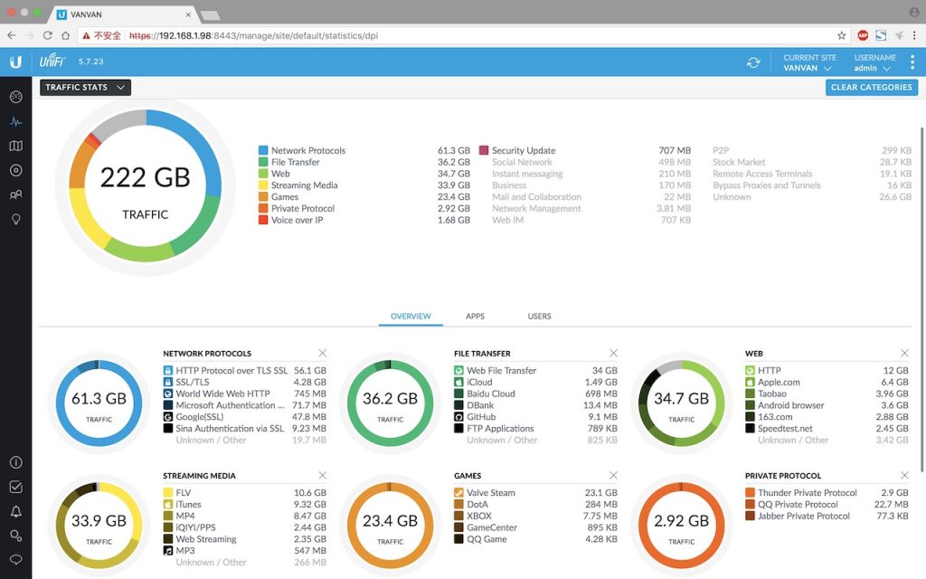Open the Map icon in sidebar
The height and width of the screenshot is (579, 926).
pos(16,146)
